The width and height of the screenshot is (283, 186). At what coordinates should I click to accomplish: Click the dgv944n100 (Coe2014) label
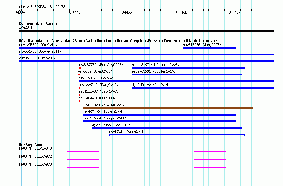pos(111,125)
